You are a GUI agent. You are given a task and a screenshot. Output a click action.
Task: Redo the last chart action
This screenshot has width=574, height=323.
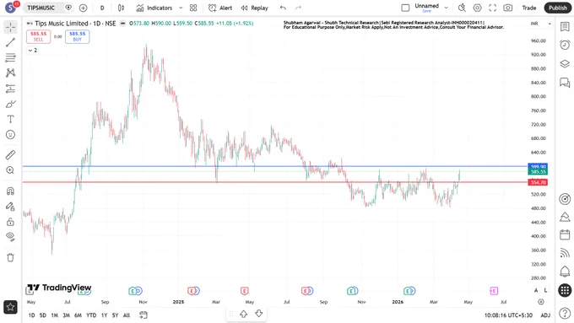pos(298,8)
